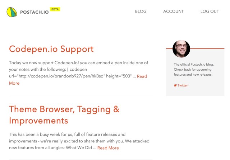Follow the Twitter text link
The height and width of the screenshot is (160, 230).
pos(183,85)
